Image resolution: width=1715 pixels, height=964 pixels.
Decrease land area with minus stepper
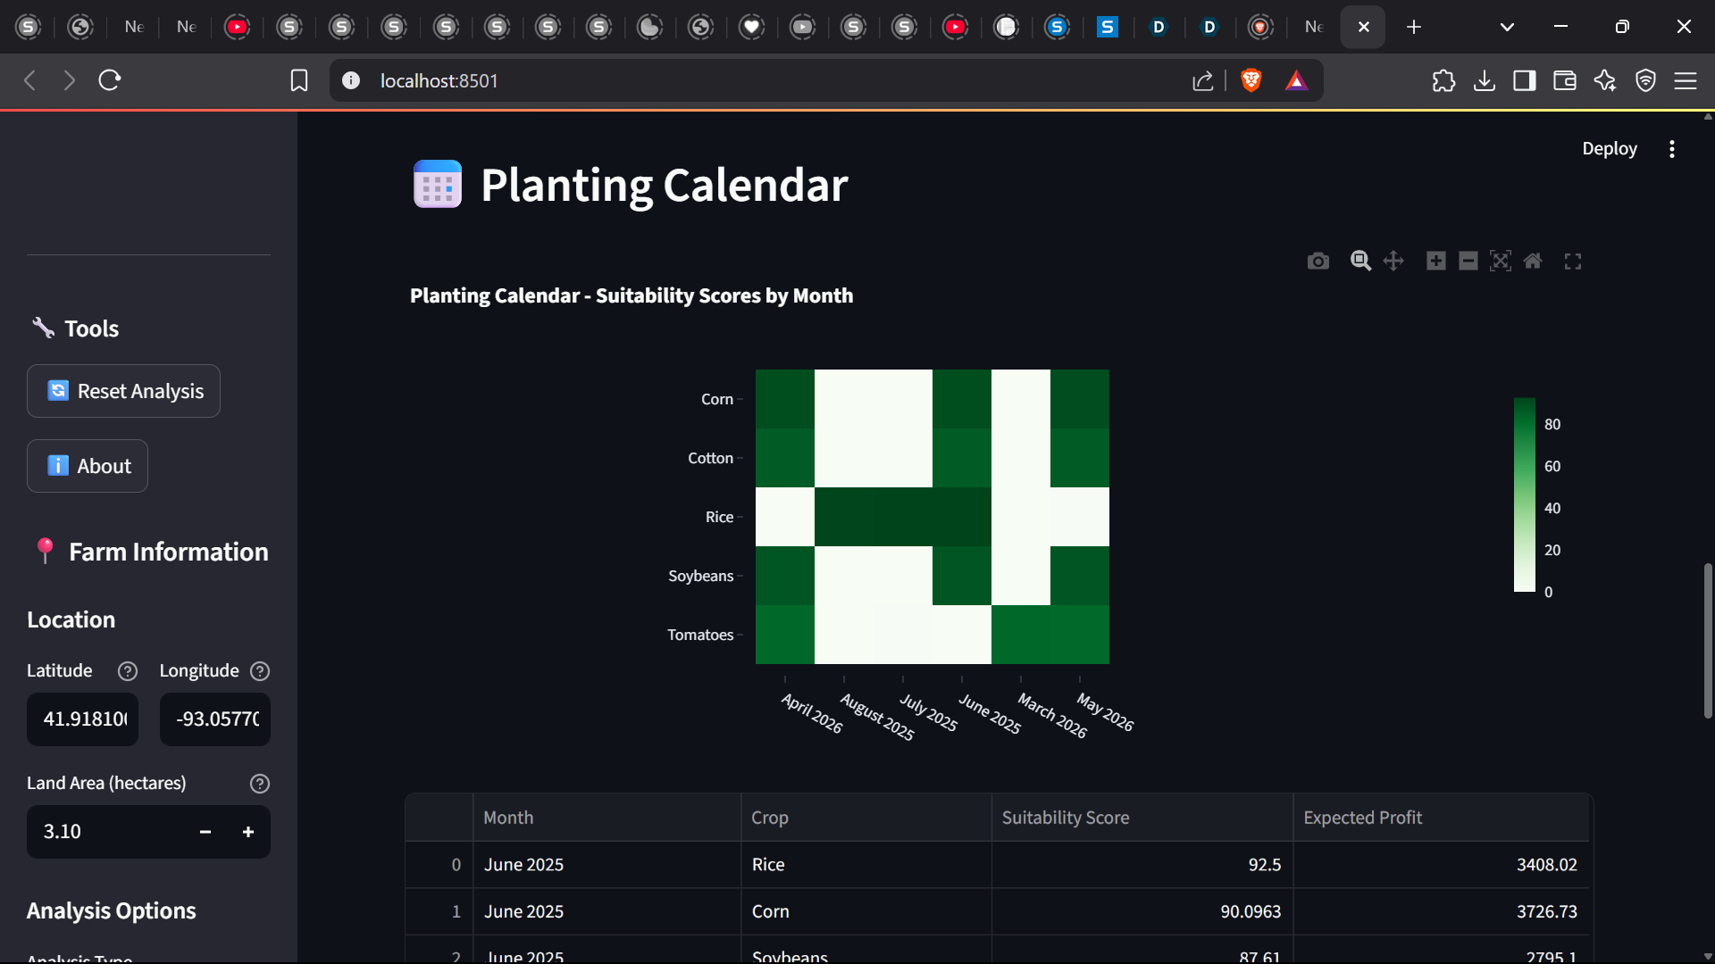pyautogui.click(x=205, y=832)
